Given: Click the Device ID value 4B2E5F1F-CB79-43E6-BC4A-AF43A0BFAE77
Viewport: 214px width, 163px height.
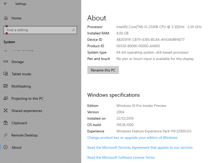Looking at the screenshot, I should tap(150, 40).
